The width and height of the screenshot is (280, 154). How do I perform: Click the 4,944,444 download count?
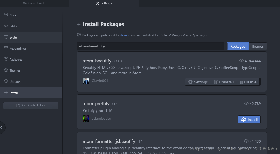[253, 61]
